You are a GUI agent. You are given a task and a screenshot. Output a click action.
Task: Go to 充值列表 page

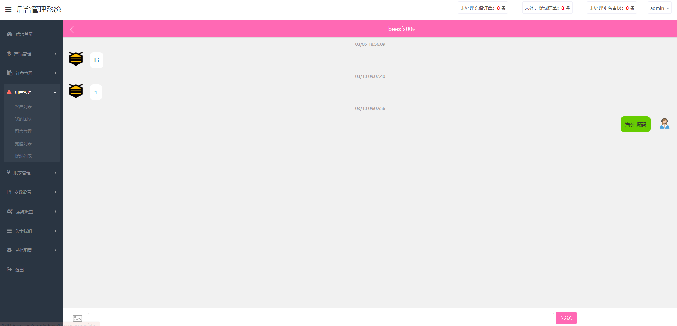tap(23, 143)
